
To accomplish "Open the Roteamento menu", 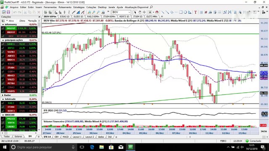I will (x=65, y=7).
